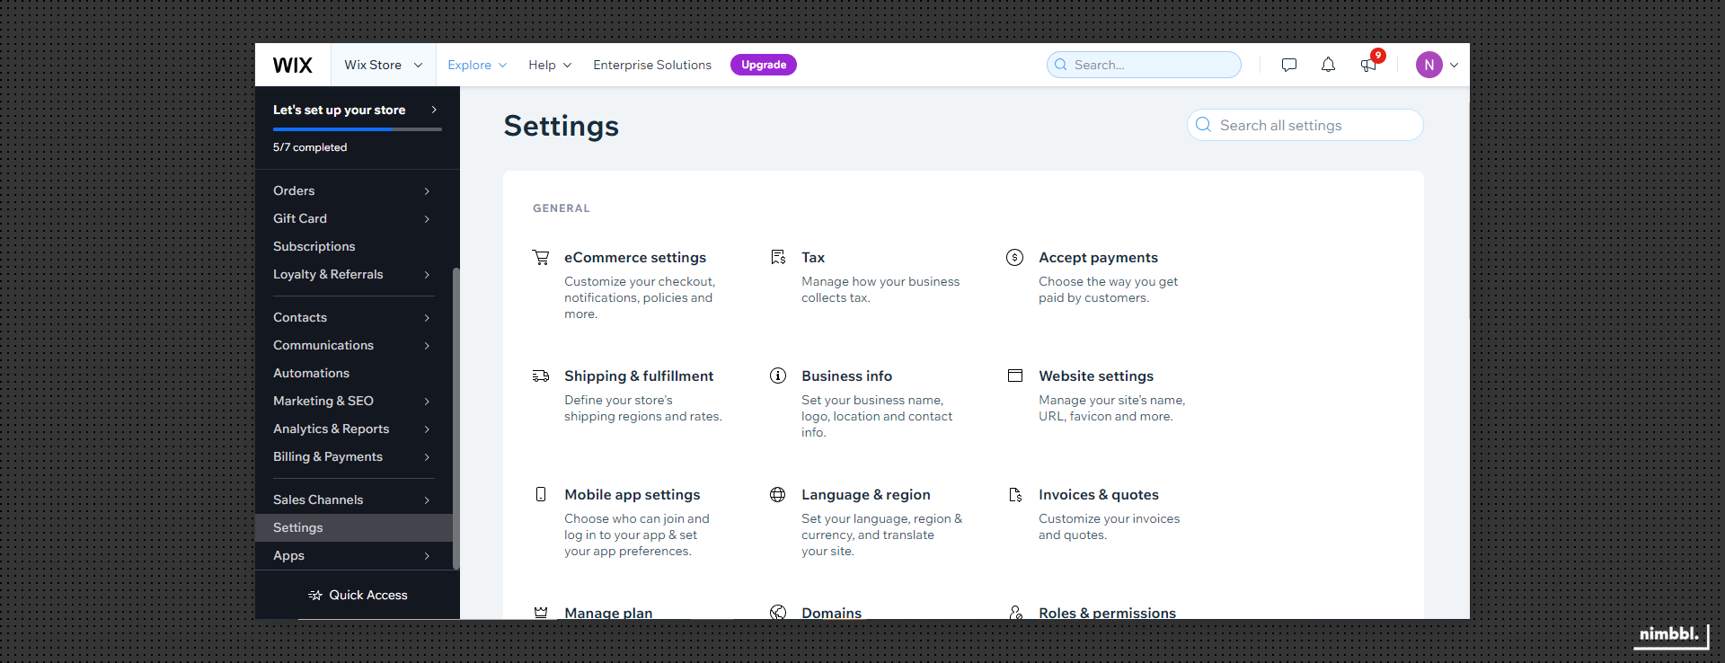Click the eCommerce settings cart icon
Viewport: 1725px width, 663px height.
(541, 257)
